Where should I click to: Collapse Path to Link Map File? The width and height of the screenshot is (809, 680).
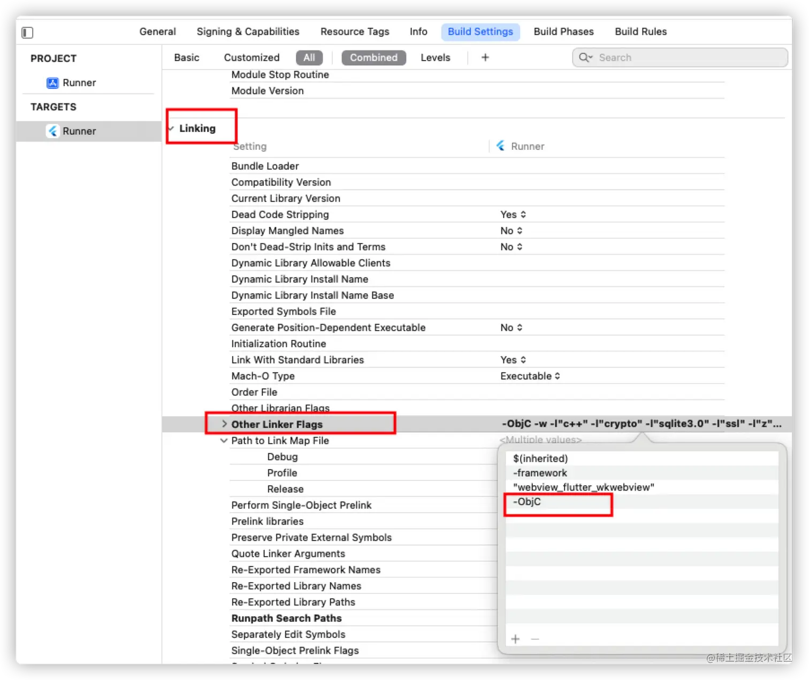point(224,440)
